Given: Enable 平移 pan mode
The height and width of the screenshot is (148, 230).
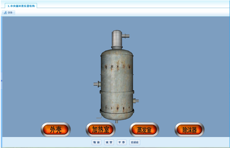Looking at the screenshot, I should tap(122, 142).
